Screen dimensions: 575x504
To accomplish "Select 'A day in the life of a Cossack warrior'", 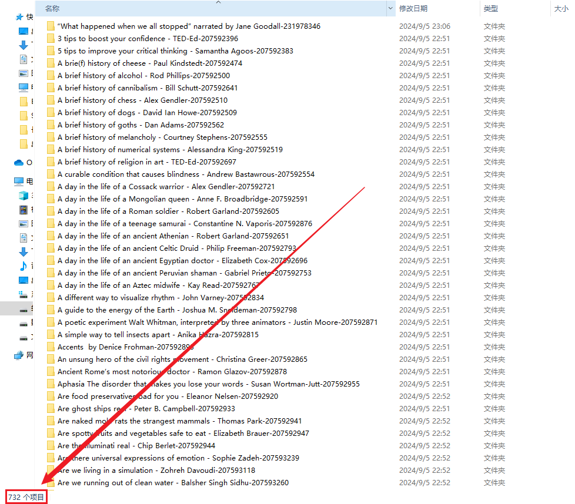I will tap(166, 186).
